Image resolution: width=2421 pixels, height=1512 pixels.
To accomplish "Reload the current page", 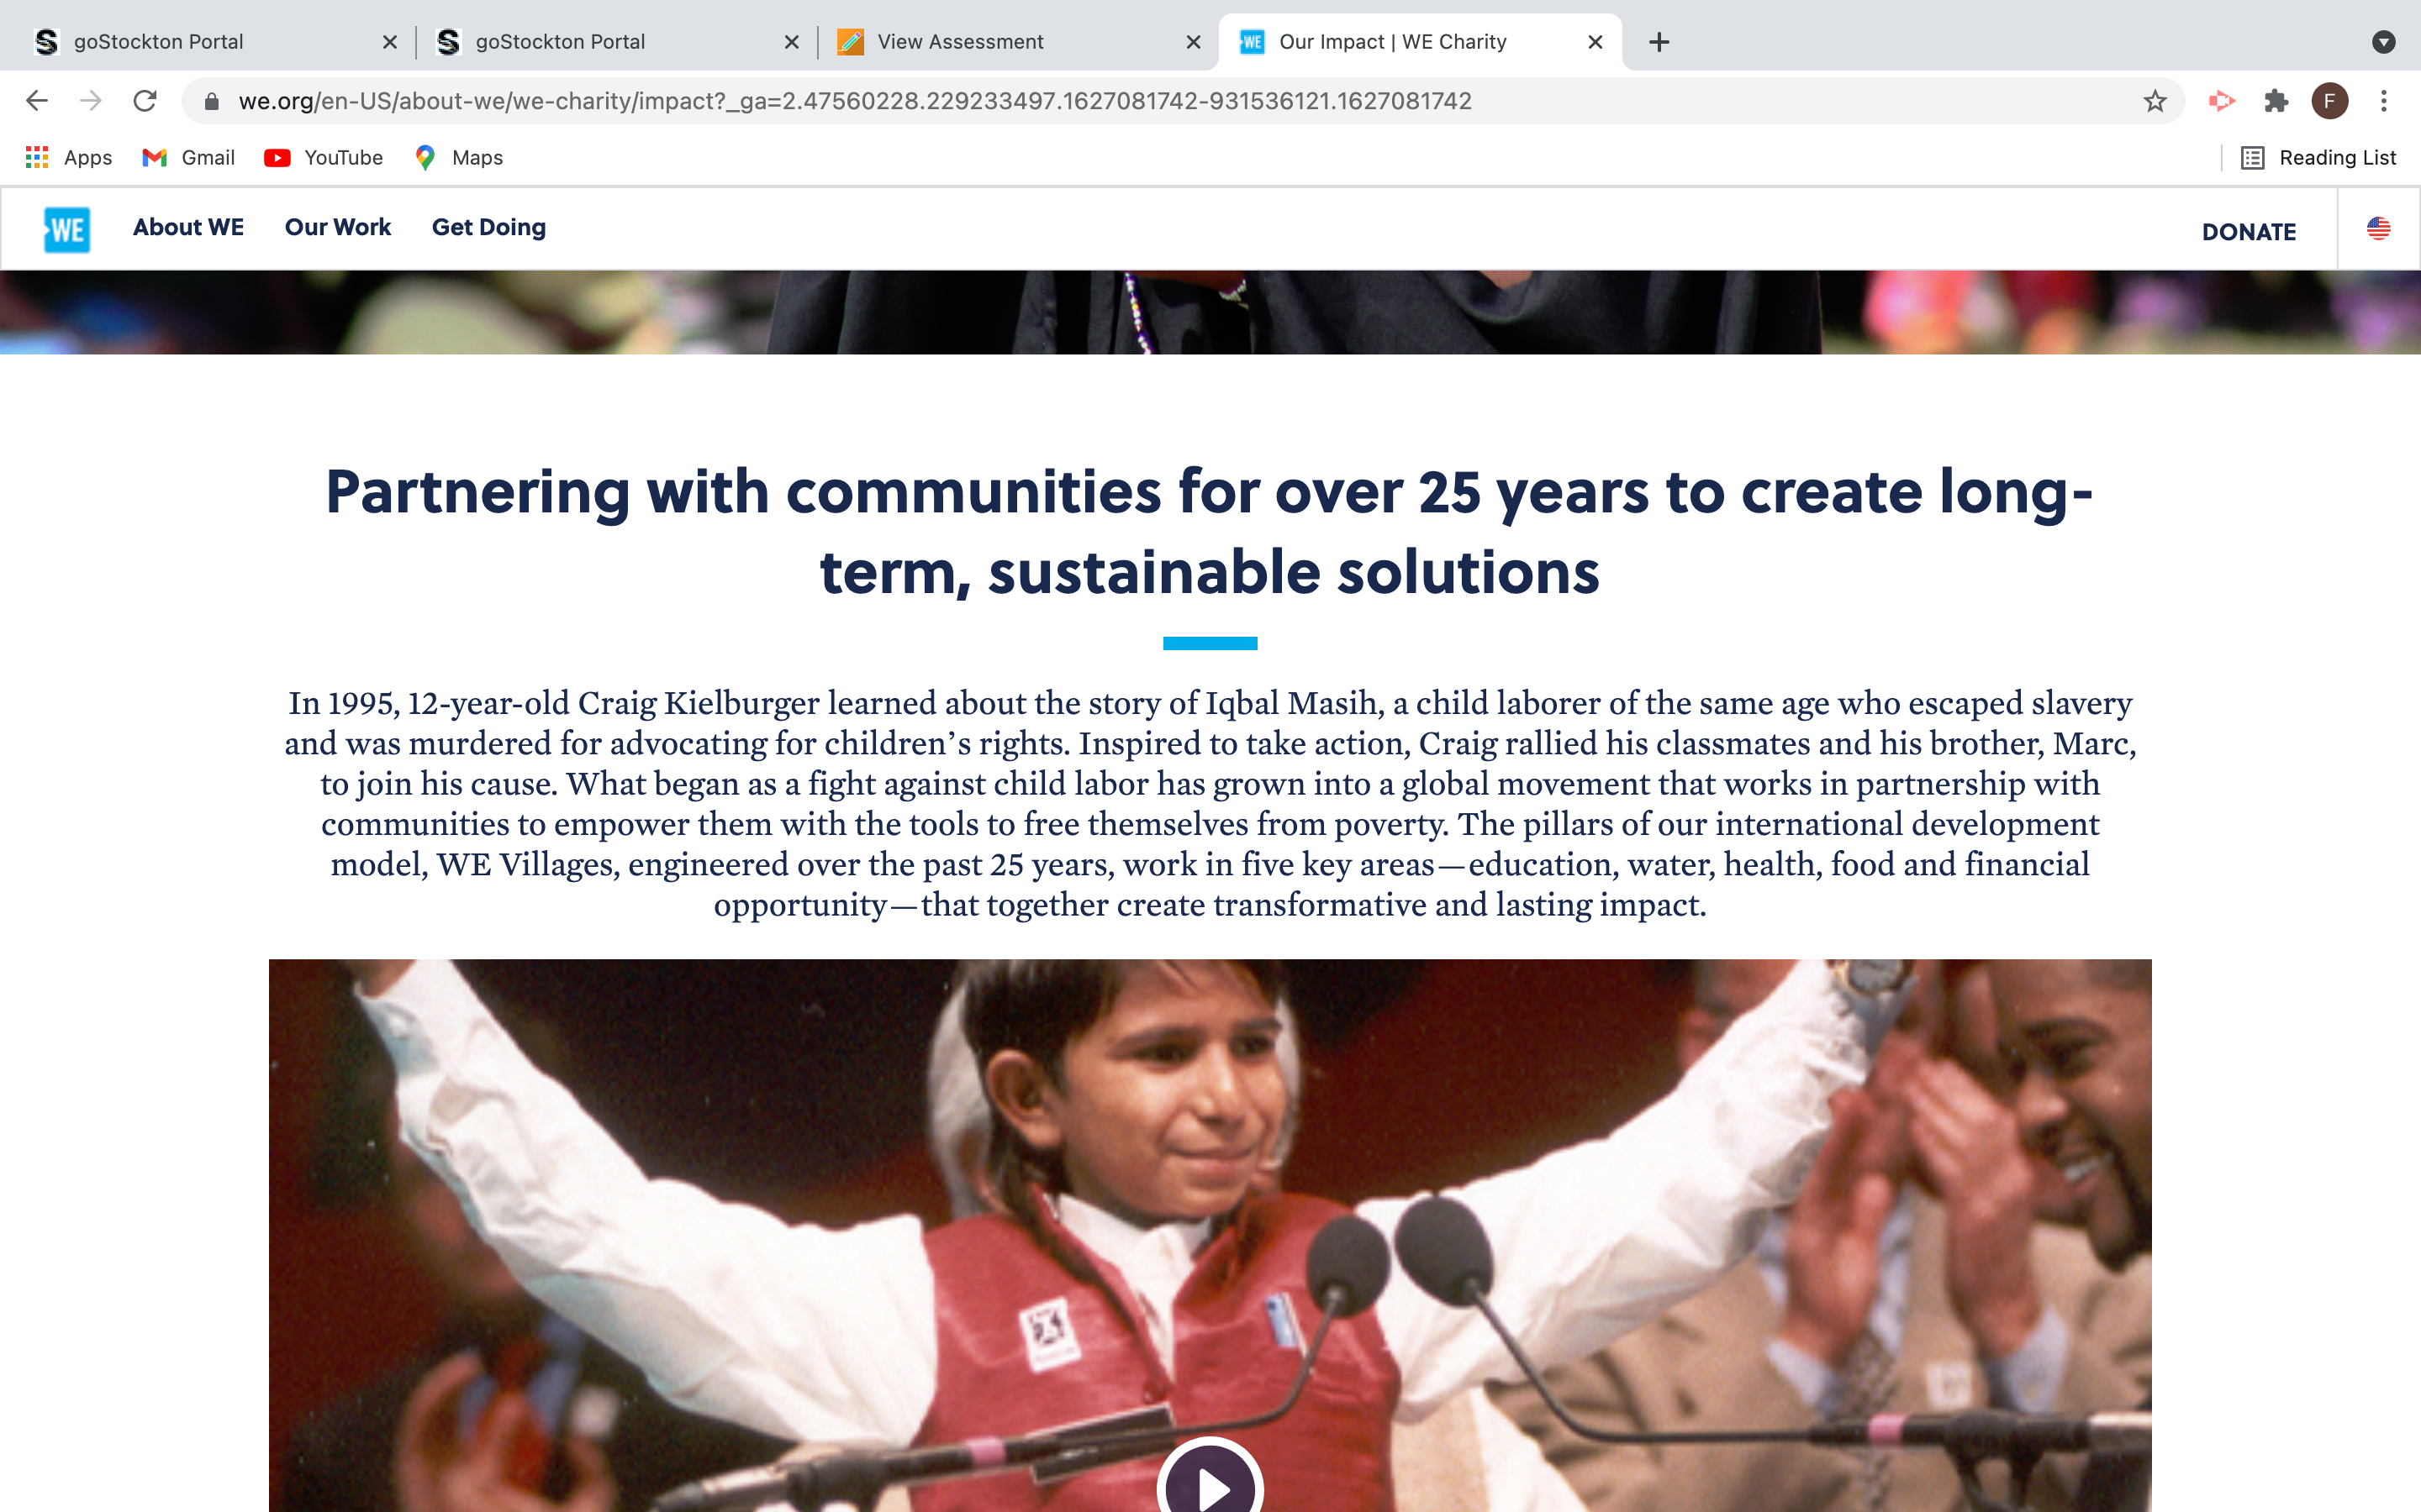I will click(x=145, y=101).
